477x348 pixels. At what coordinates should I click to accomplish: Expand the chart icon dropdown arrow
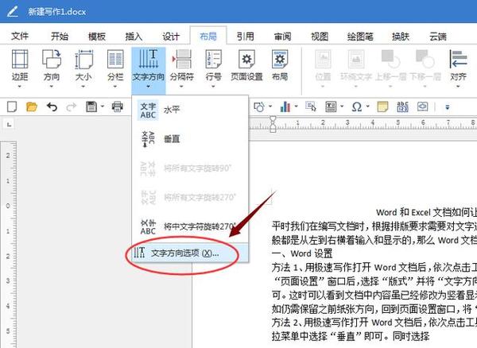296,106
